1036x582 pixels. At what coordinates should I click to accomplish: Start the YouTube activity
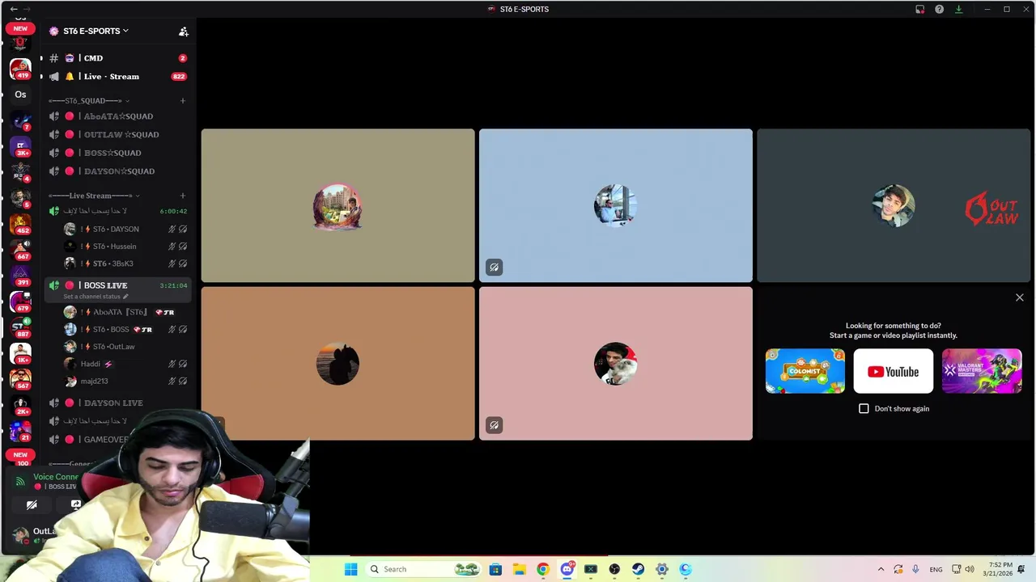point(893,371)
